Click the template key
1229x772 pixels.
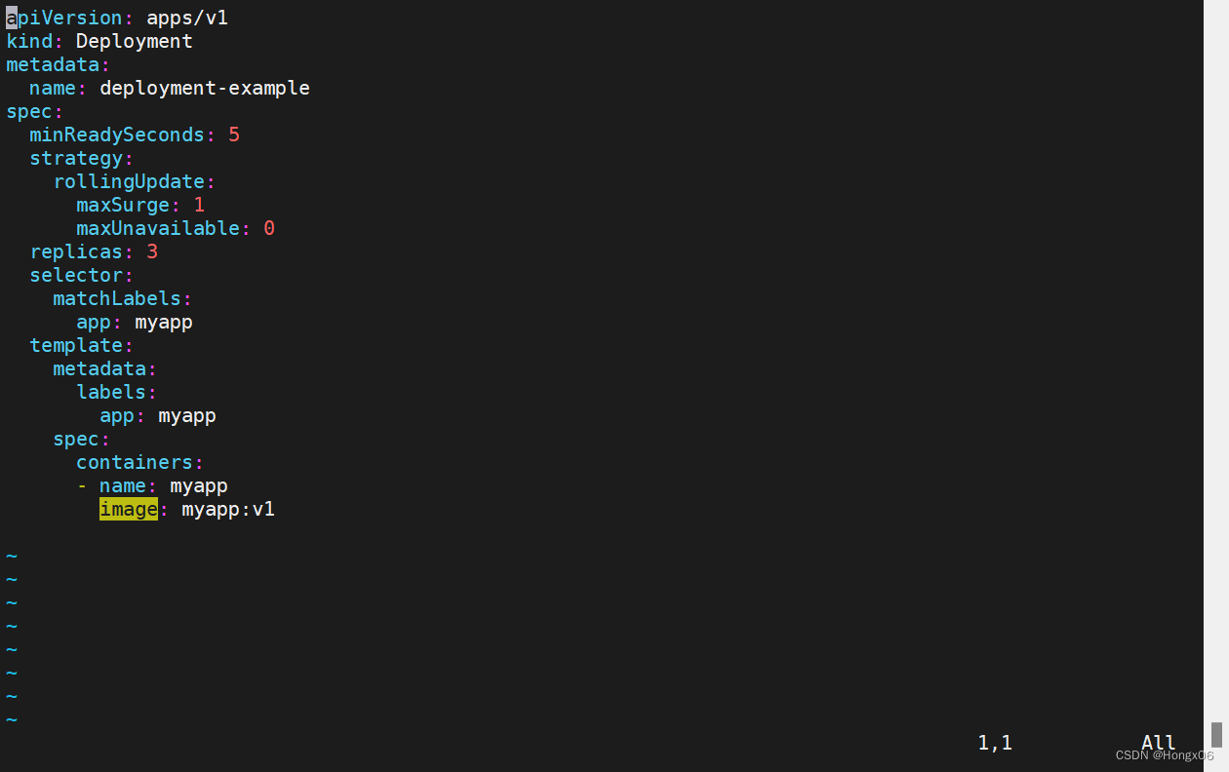coord(76,345)
